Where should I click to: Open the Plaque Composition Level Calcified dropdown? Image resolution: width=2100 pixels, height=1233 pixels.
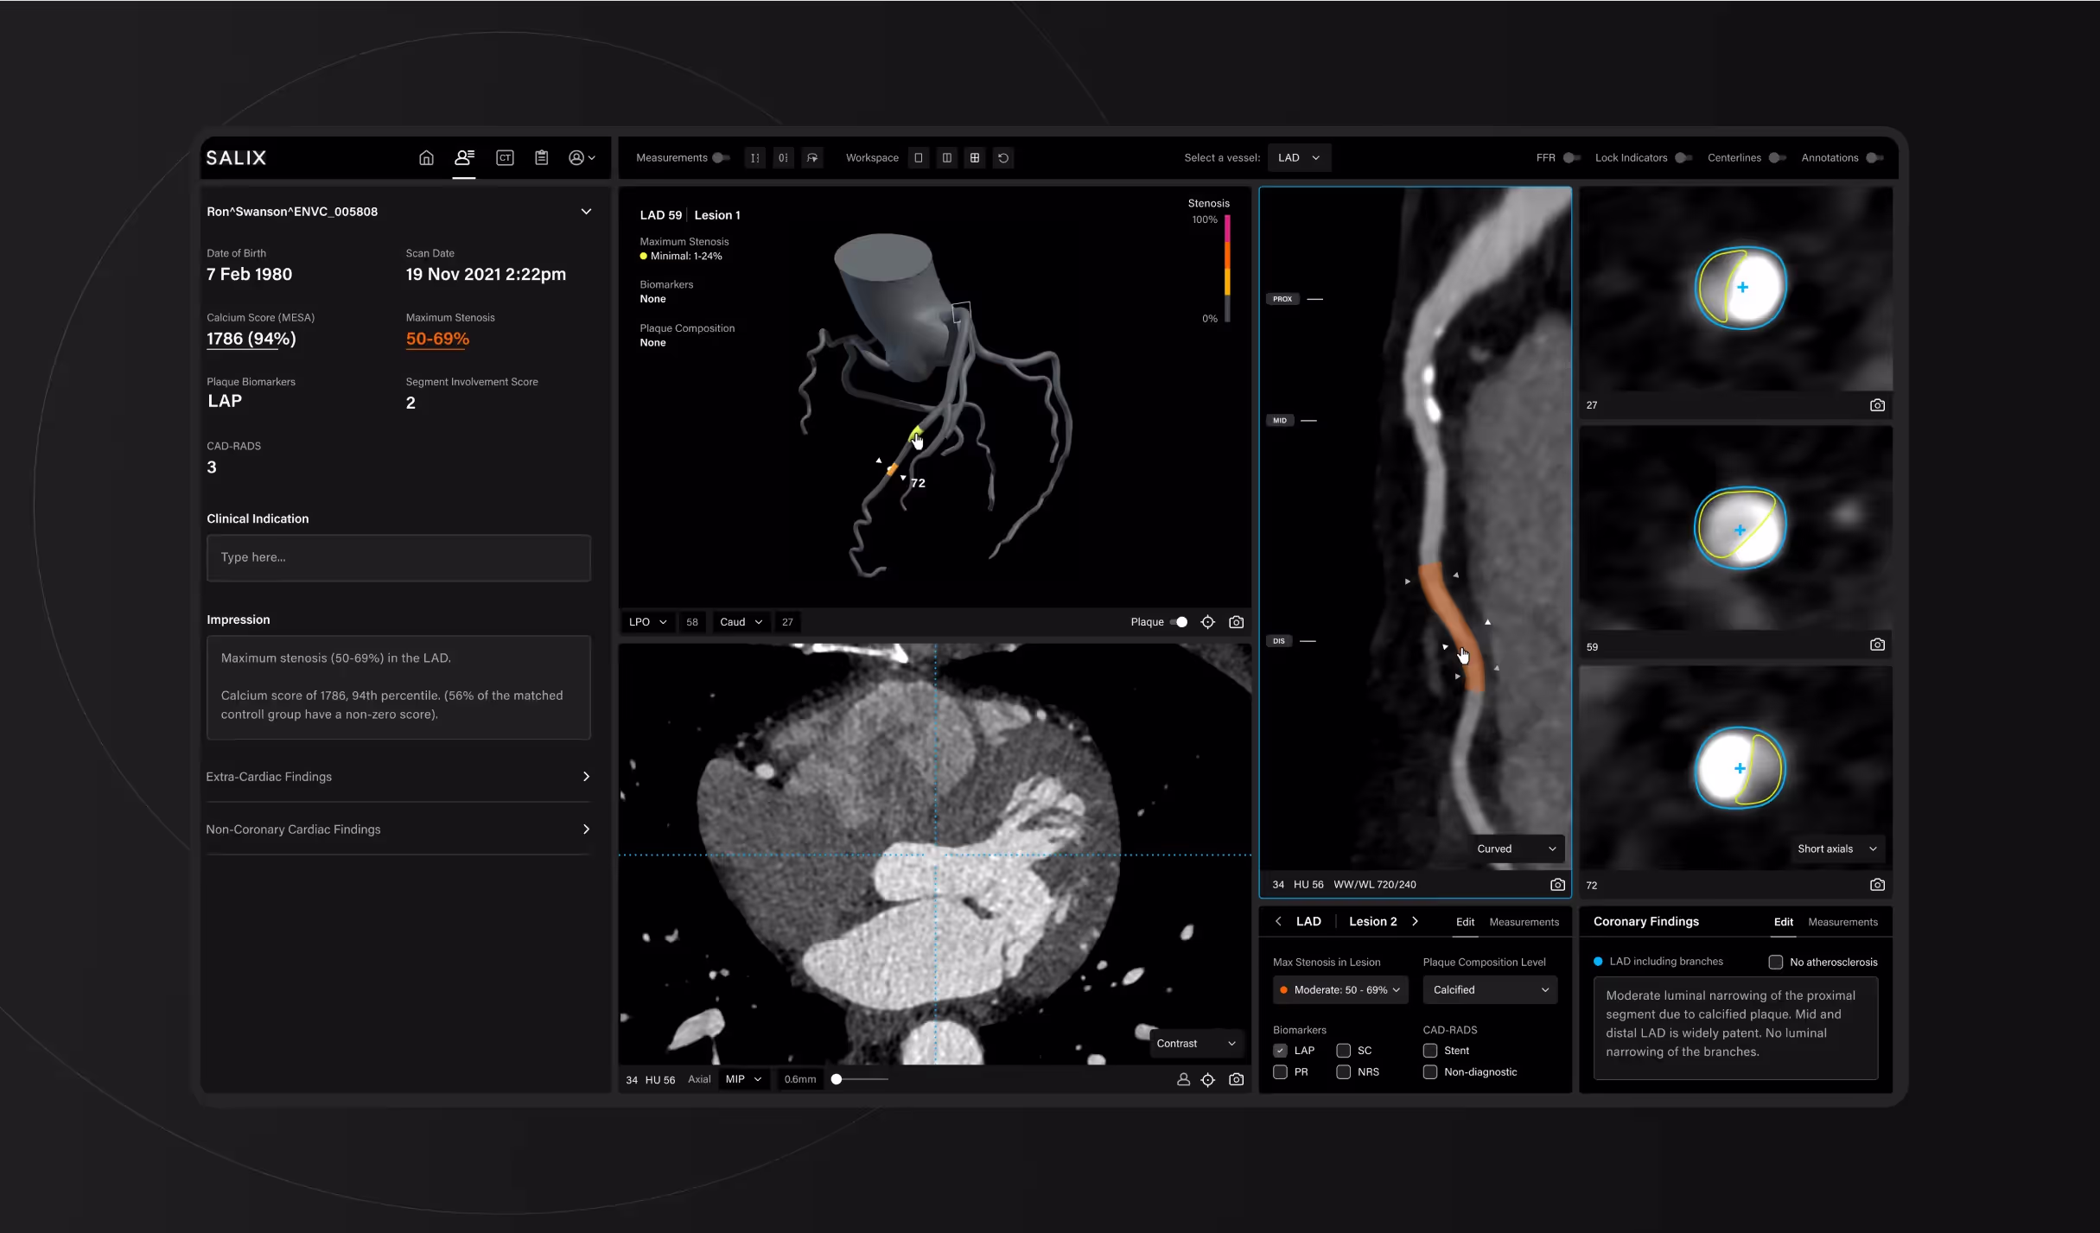coord(1490,990)
